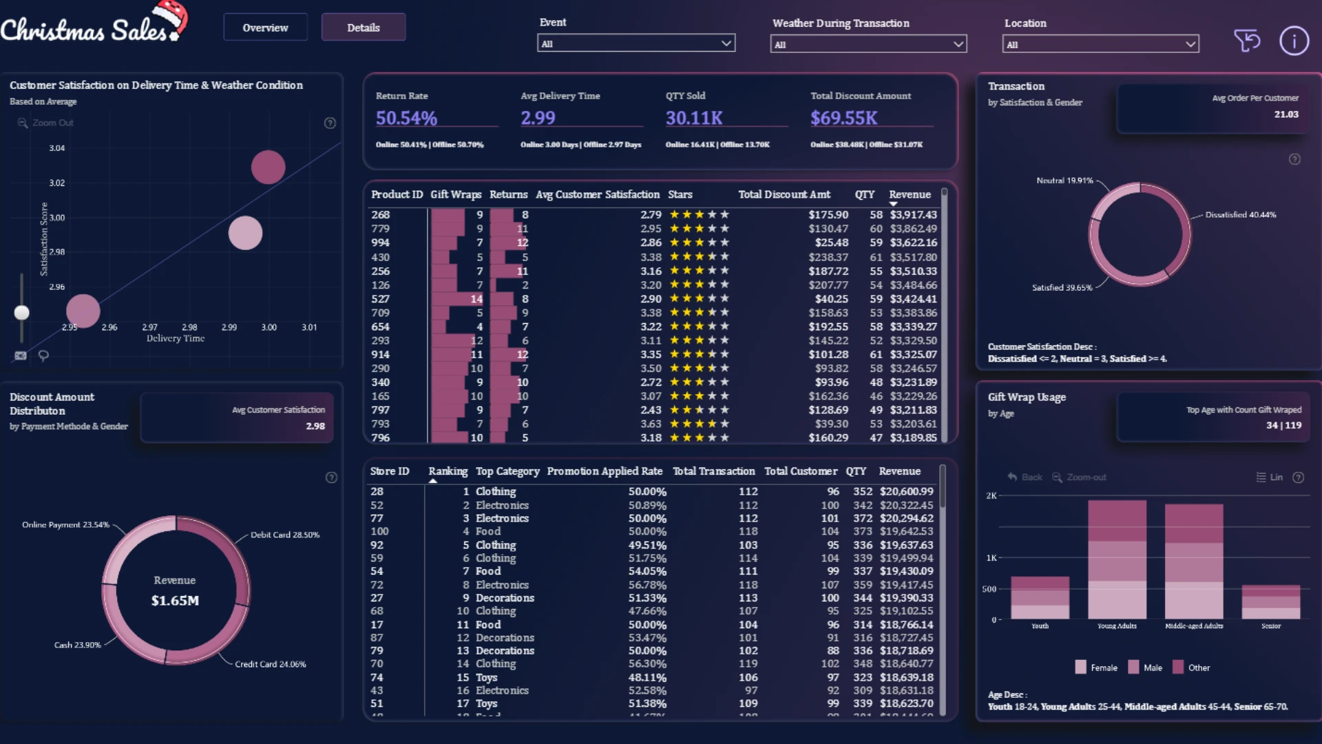The width and height of the screenshot is (1322, 744).
Task: Click the Neutral 19.91% label
Action: [1064, 180]
